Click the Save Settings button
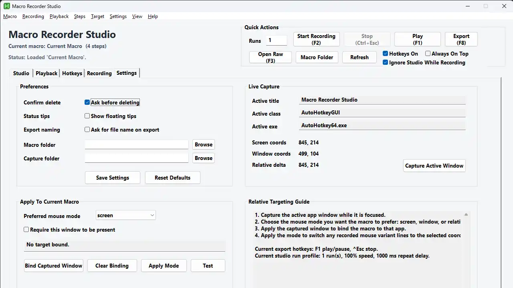 113,178
